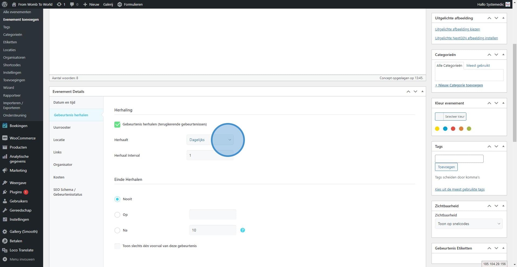Click Uitgelichte afbeelding kiezen link
Image resolution: width=517 pixels, height=267 pixels.
tap(457, 29)
